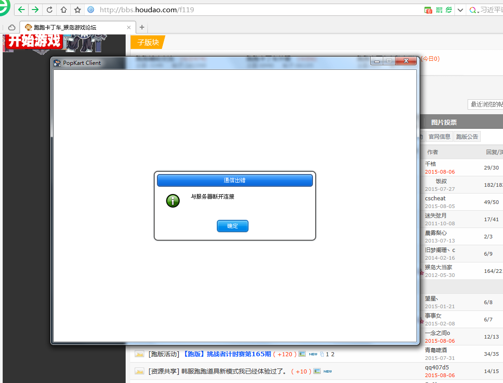Click the green leaf speed icon
The image size is (503, 383).
[449, 10]
